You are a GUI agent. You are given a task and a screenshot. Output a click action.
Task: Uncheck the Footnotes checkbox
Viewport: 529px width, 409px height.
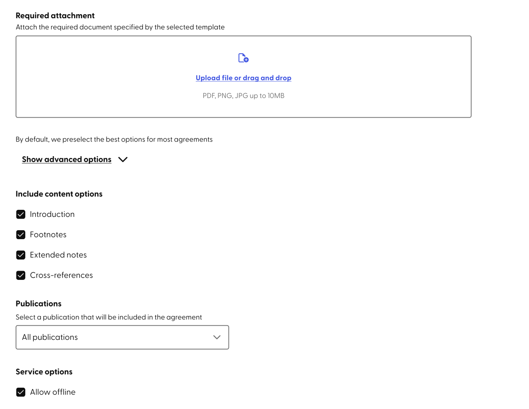tap(20, 235)
